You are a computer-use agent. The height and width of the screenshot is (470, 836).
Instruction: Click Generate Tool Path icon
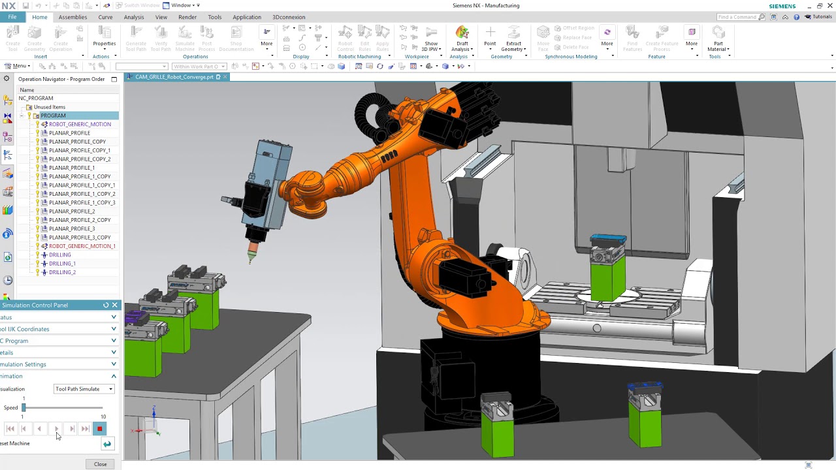pos(136,39)
